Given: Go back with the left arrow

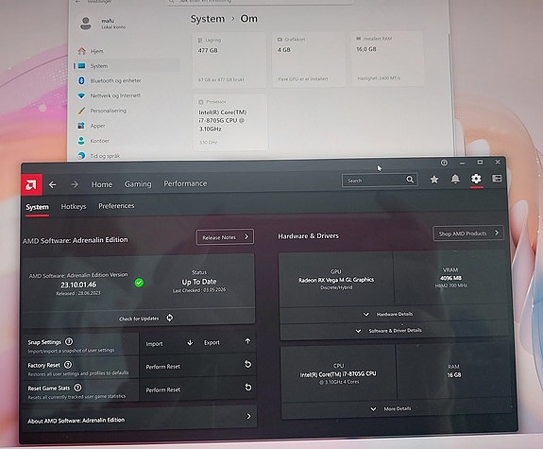Looking at the screenshot, I should pos(52,185).
